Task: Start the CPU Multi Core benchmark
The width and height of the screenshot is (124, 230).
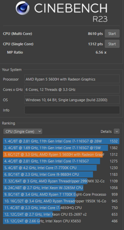Action: pos(112,34)
